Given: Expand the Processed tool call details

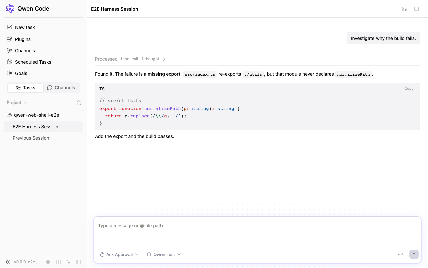Looking at the screenshot, I should click(130, 59).
